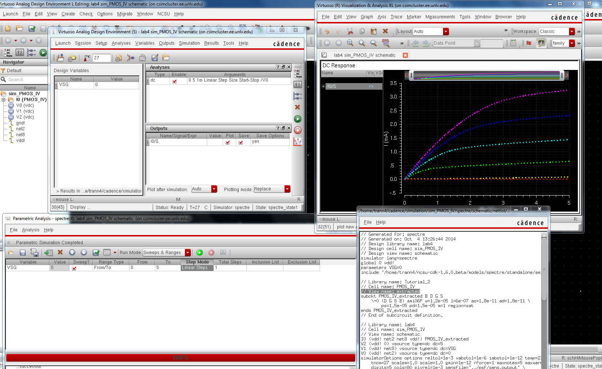Open File menu in netlist viewer window
The width and height of the screenshot is (602, 369).
368,222
